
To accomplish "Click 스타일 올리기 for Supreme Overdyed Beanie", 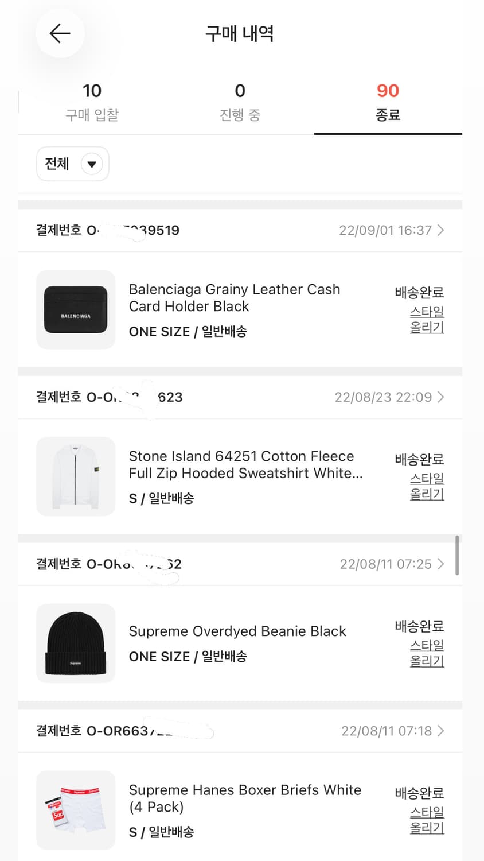I will pos(427,653).
